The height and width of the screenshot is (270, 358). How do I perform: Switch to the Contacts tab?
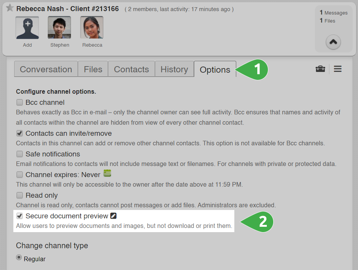click(131, 69)
